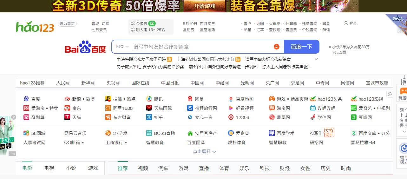Switch to the 电视 tab
The width and height of the screenshot is (407, 179).
point(49,168)
